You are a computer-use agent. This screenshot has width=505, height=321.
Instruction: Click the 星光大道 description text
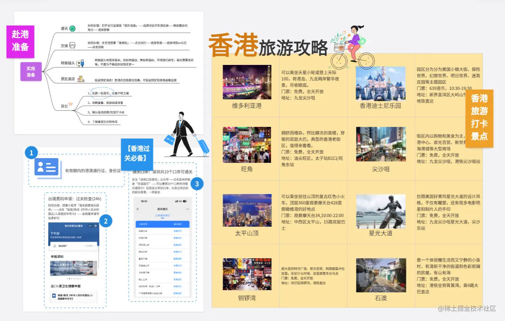pos(448,212)
